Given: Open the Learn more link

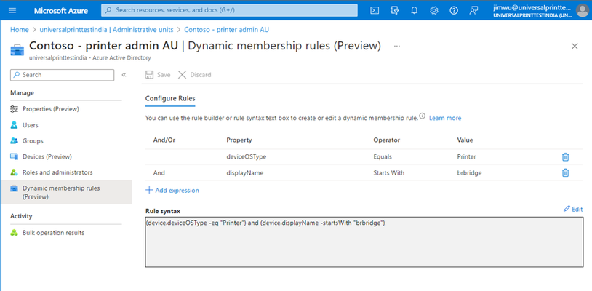Looking at the screenshot, I should [445, 118].
